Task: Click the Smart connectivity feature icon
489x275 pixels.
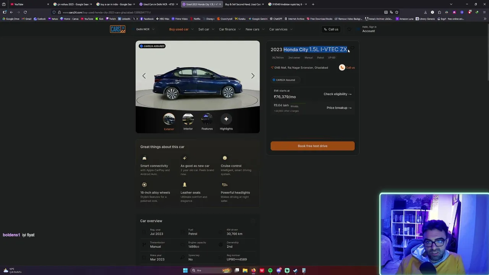Action: 144,158
